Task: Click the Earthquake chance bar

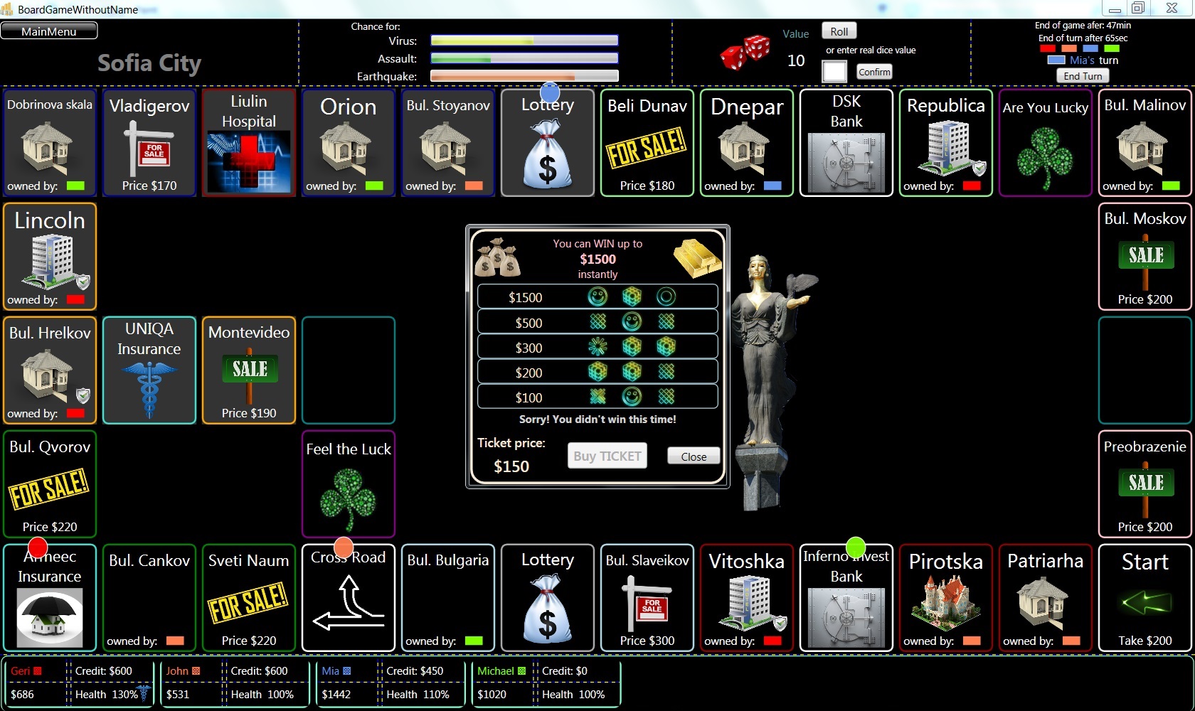Action: tap(524, 76)
